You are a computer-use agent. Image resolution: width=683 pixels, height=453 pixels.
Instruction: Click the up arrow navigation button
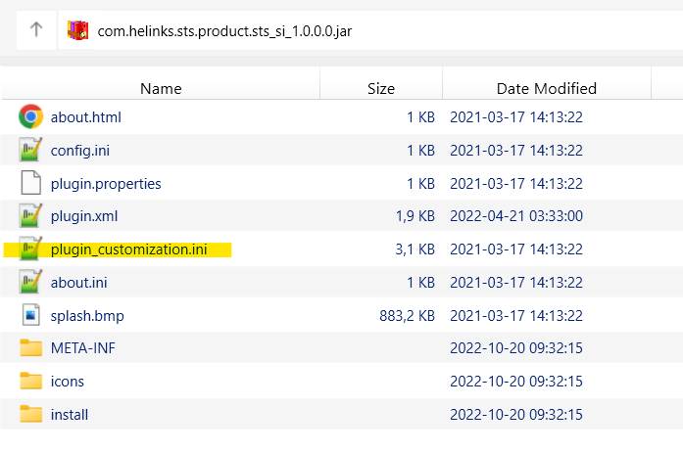[36, 29]
